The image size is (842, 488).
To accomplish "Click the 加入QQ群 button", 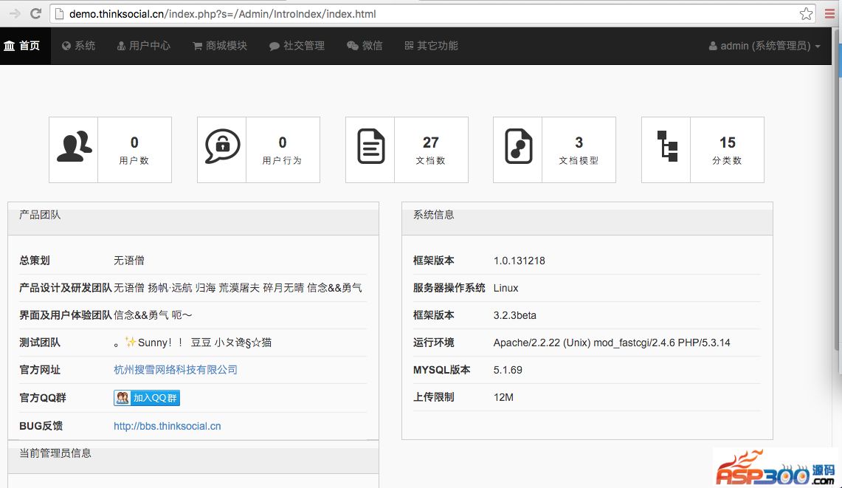I will point(147,398).
